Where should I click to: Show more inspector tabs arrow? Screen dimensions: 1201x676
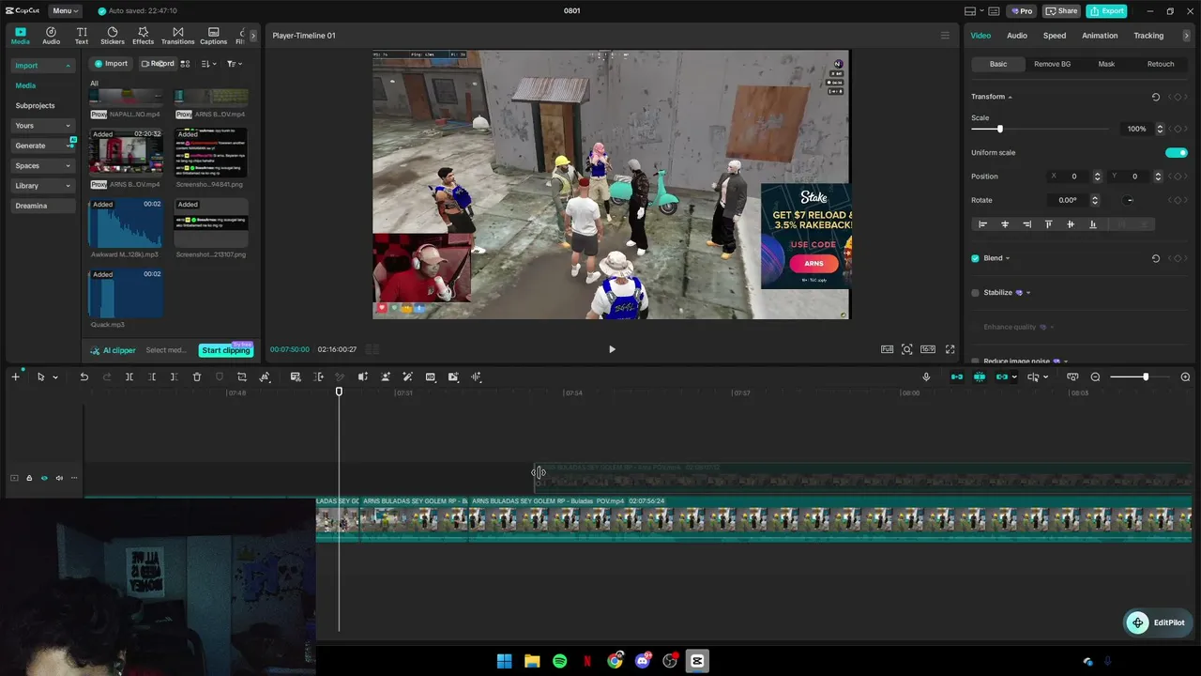coord(1186,36)
